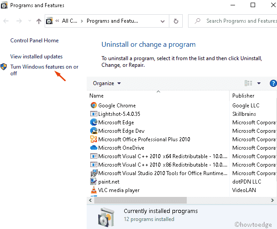Expand the address bar history dropdown
277x229 pixels.
163,21
